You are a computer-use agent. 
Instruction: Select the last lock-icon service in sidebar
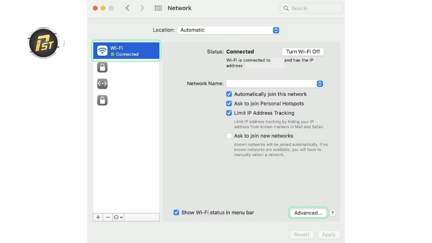click(102, 100)
